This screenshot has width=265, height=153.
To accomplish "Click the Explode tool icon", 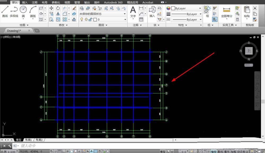I will [74, 14].
